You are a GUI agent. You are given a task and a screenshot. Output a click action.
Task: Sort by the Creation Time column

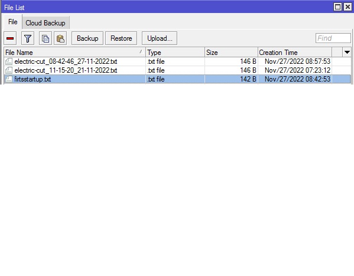pyautogui.click(x=295, y=53)
